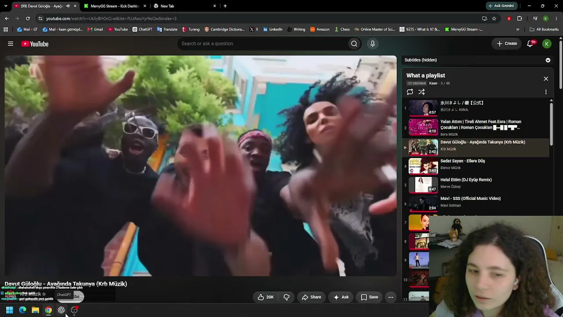
Task: Play Sedat Sayan - Ellere Düş from playlist
Action: coord(476,166)
